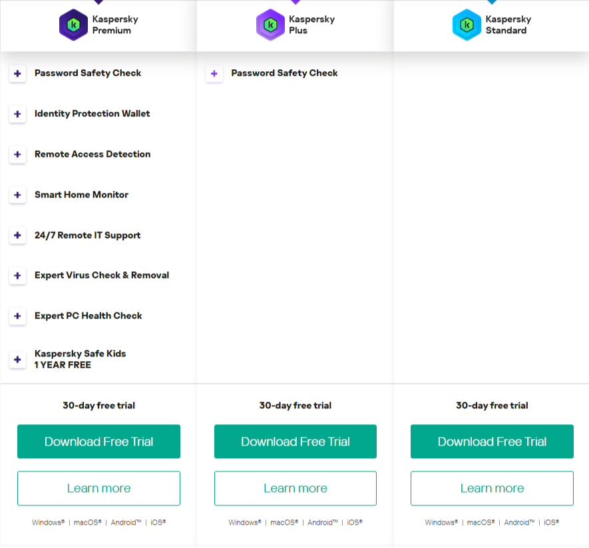
Task: Click Password Safety Check label in Plus column
Action: (x=284, y=73)
